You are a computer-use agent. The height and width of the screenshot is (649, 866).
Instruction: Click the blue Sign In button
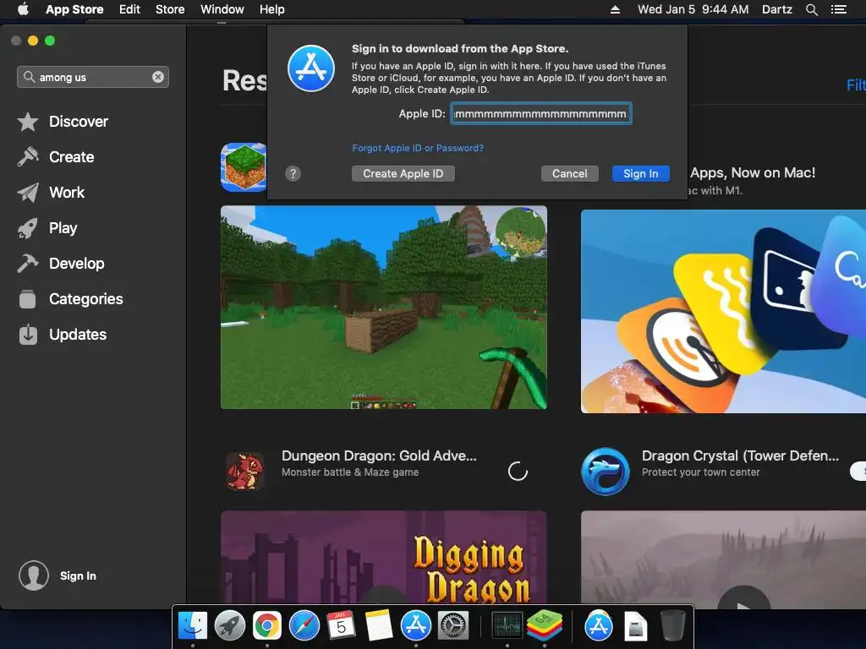641,174
